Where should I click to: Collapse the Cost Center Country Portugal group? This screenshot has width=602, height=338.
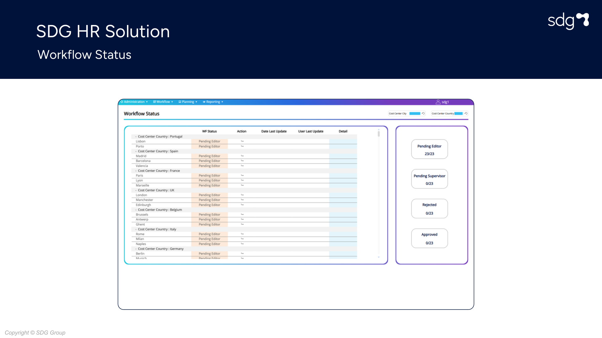click(x=136, y=137)
